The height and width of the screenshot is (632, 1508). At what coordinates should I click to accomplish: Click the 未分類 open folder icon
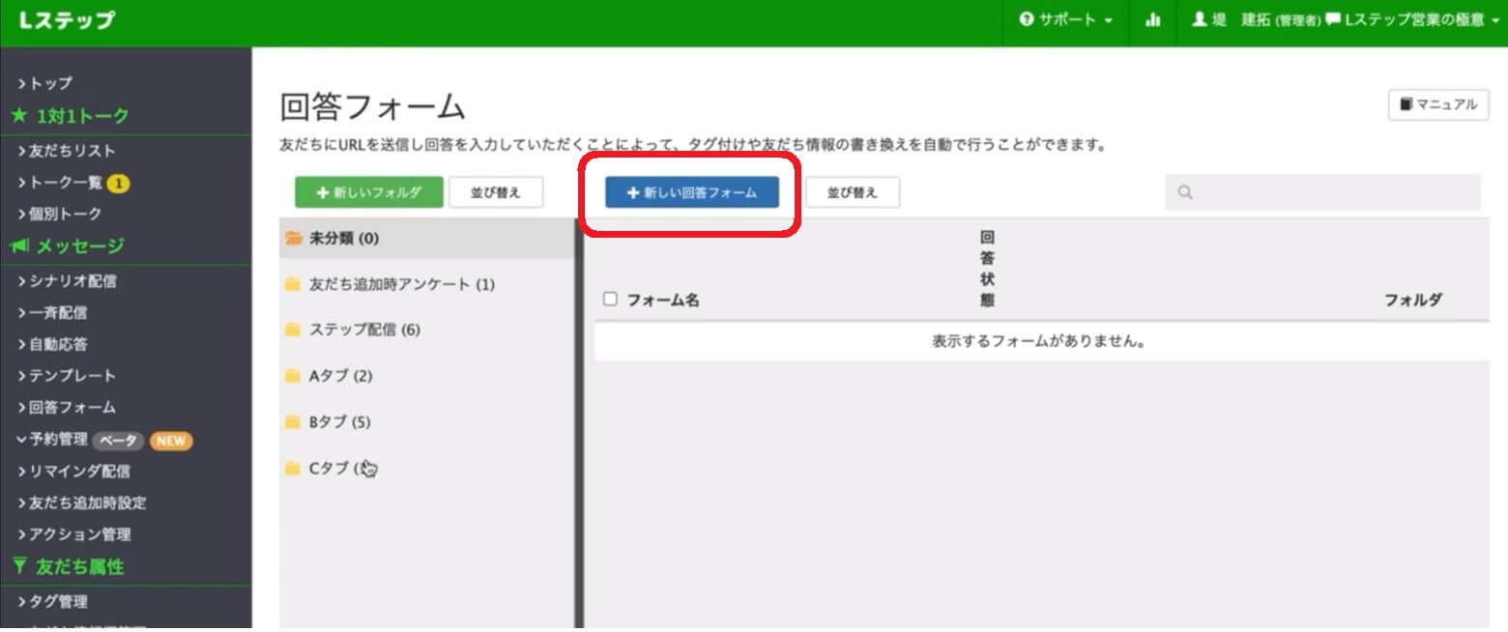pyautogui.click(x=294, y=238)
